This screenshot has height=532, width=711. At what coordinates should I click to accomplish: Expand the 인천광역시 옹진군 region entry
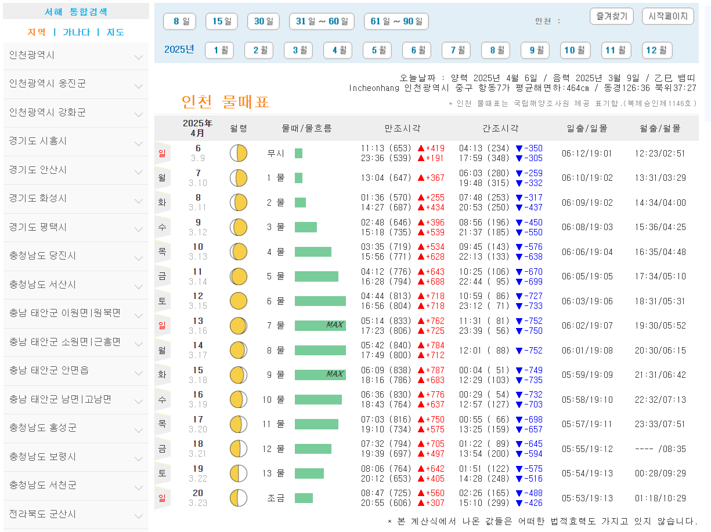point(75,84)
